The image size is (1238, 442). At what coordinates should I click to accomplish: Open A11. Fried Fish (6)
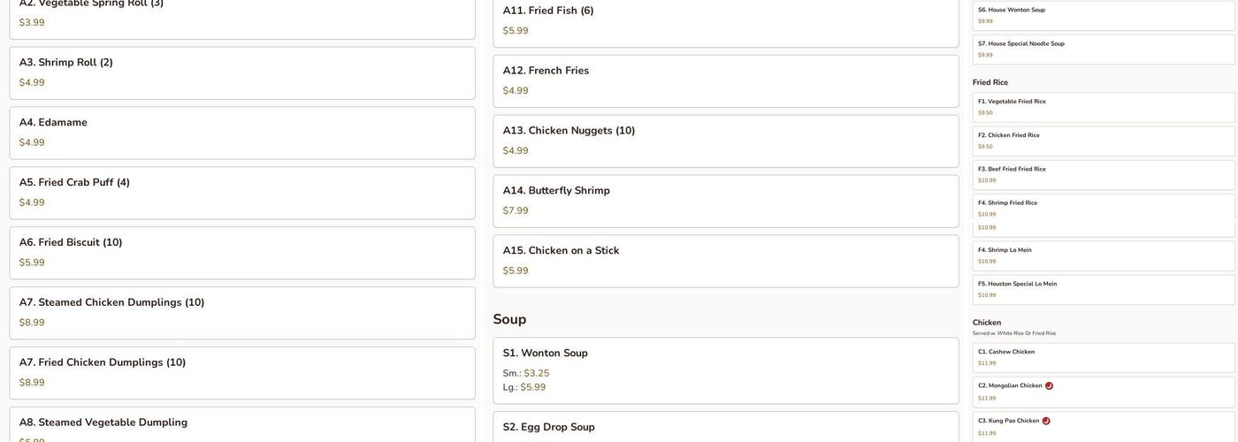pos(725,20)
